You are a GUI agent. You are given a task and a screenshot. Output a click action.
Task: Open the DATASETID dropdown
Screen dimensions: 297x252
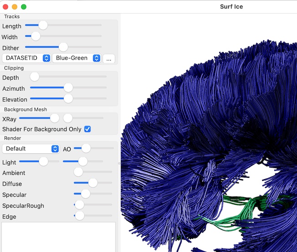pos(26,58)
